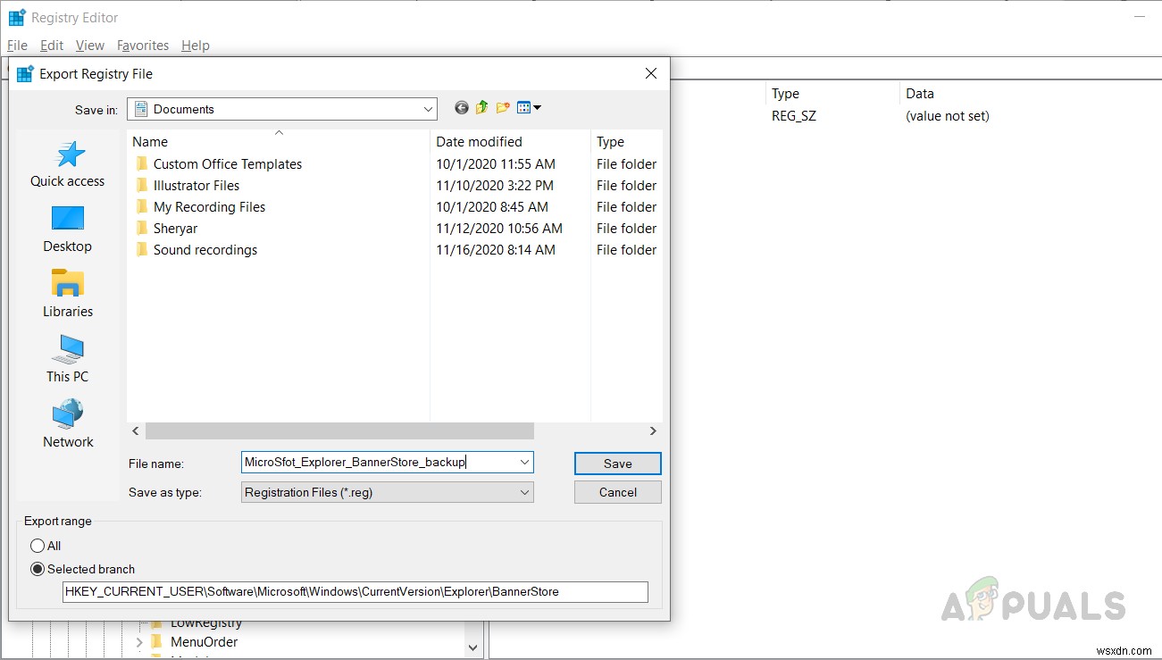Click the (value not set) data cell
This screenshot has height=660, width=1162.
click(x=948, y=116)
